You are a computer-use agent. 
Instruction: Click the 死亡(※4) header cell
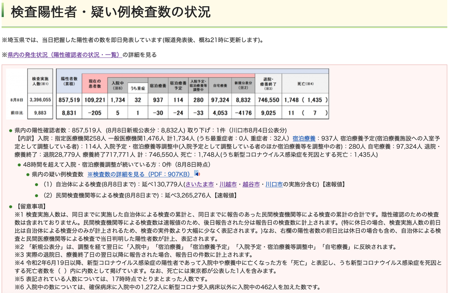[305, 84]
